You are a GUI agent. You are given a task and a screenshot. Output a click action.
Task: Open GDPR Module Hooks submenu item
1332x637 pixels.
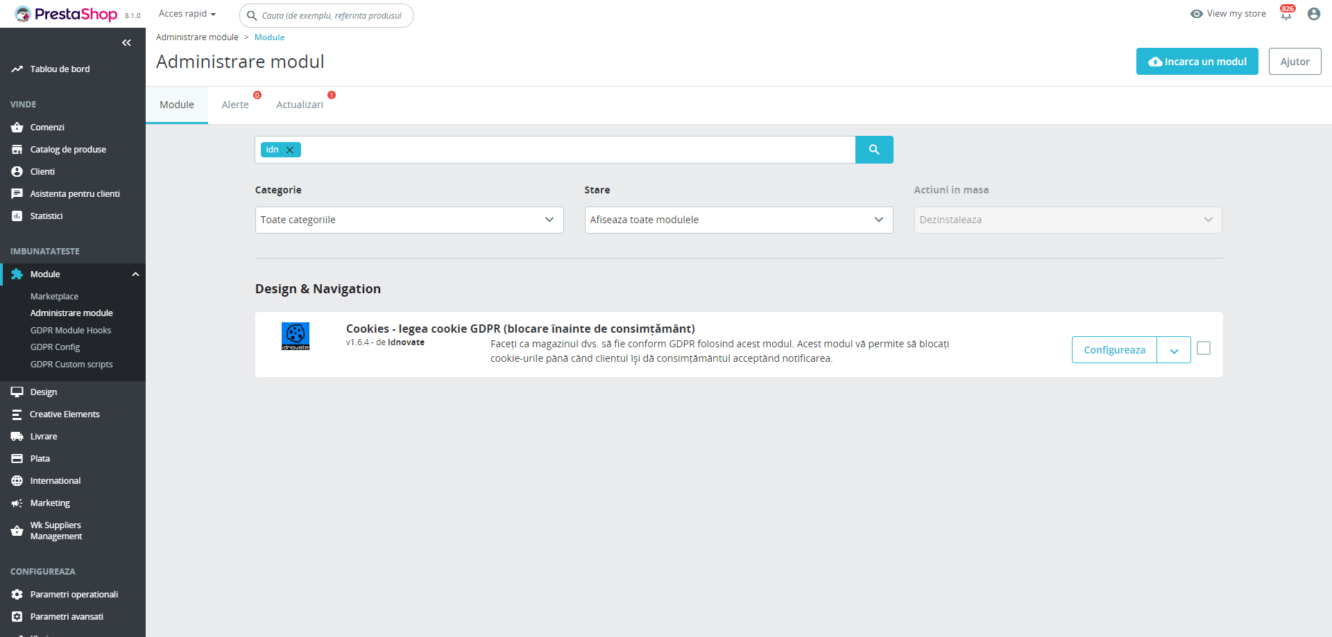tap(71, 331)
